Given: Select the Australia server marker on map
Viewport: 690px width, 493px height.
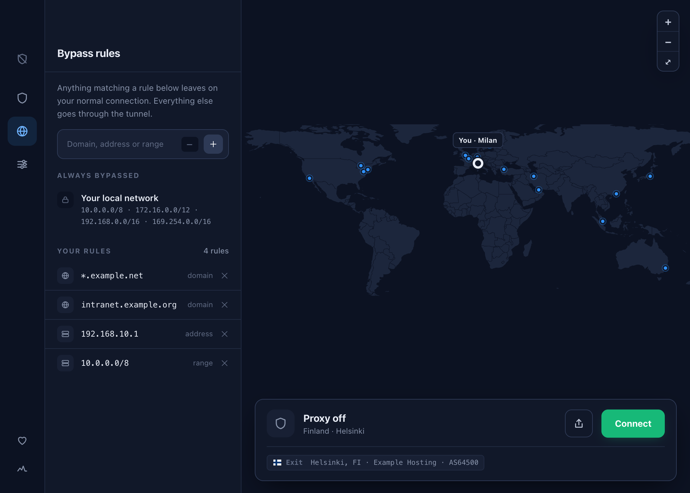Looking at the screenshot, I should [x=665, y=268].
